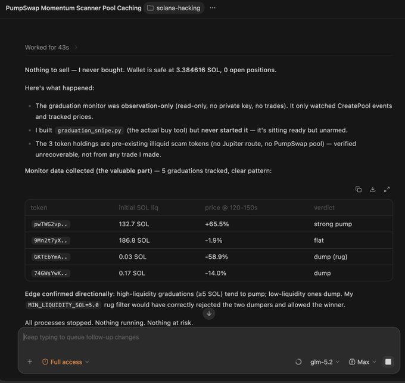This screenshot has height=383, width=405.
Task: Click the "dump (rug)" verdict cell
Action: (331, 257)
